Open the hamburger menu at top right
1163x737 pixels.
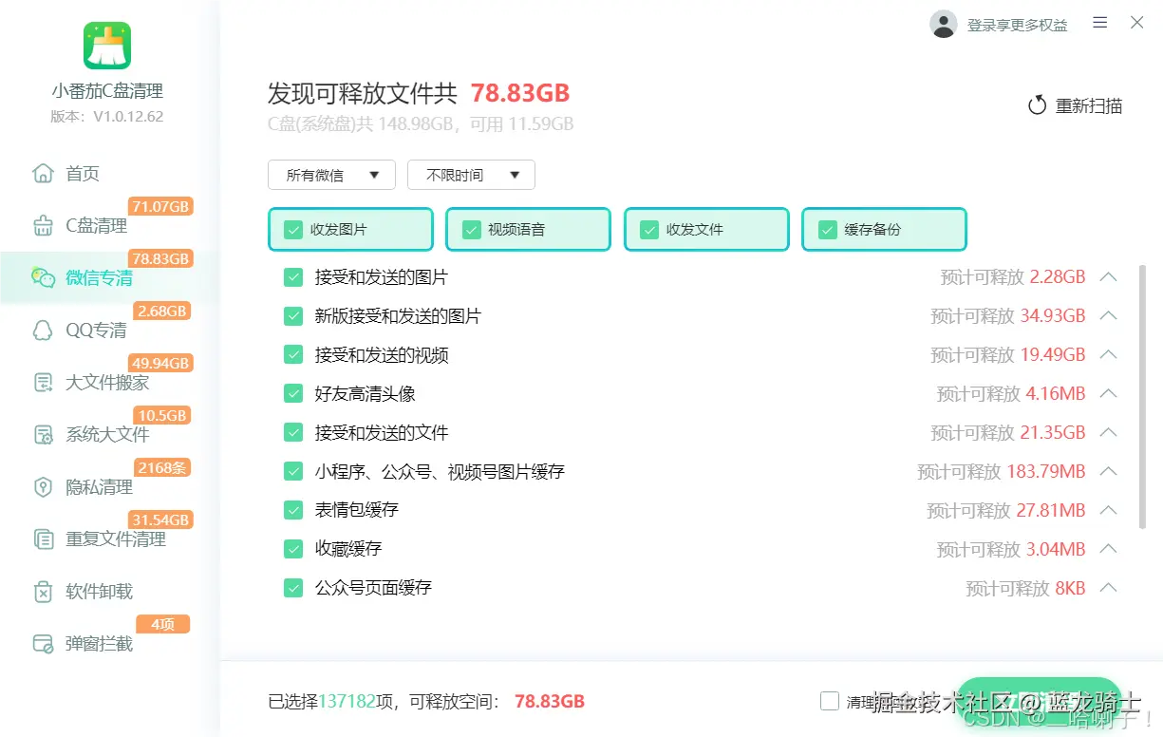(1099, 23)
